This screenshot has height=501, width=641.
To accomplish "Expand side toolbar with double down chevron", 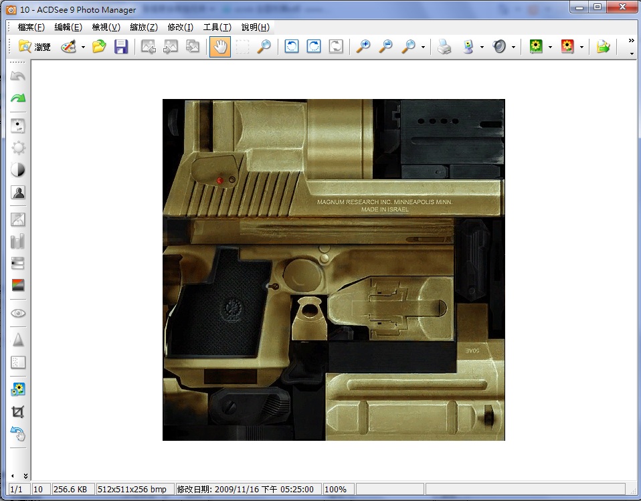I will pos(25,476).
